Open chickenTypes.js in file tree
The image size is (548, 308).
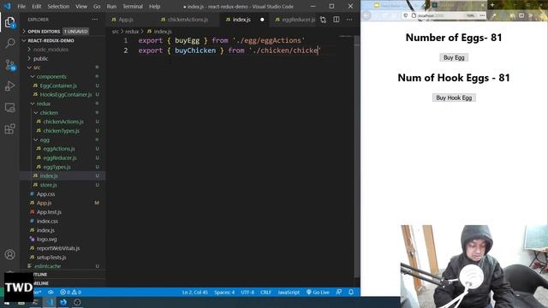point(61,131)
